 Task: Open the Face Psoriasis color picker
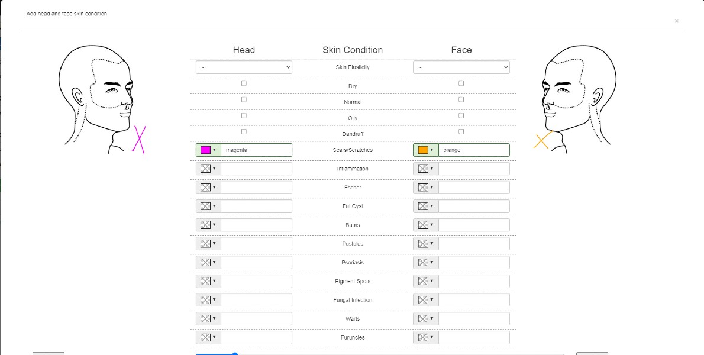coord(425,263)
